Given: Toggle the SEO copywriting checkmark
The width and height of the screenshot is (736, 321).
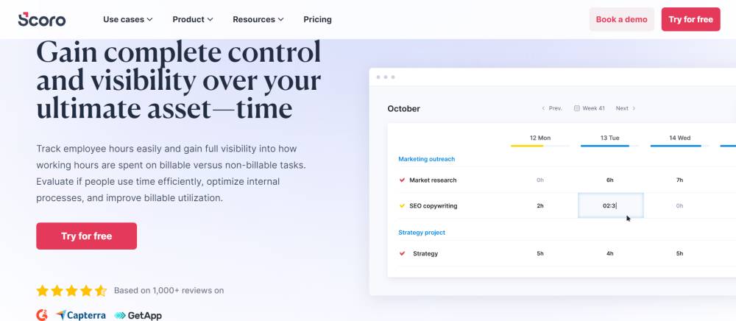Looking at the screenshot, I should tap(402, 205).
